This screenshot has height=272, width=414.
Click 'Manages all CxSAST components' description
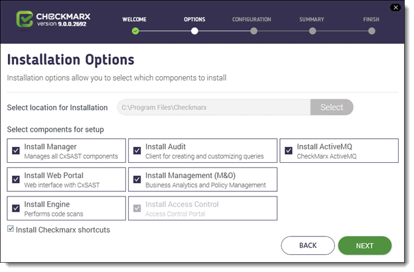(x=71, y=156)
